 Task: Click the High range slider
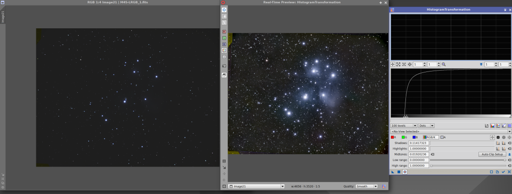pos(468,166)
